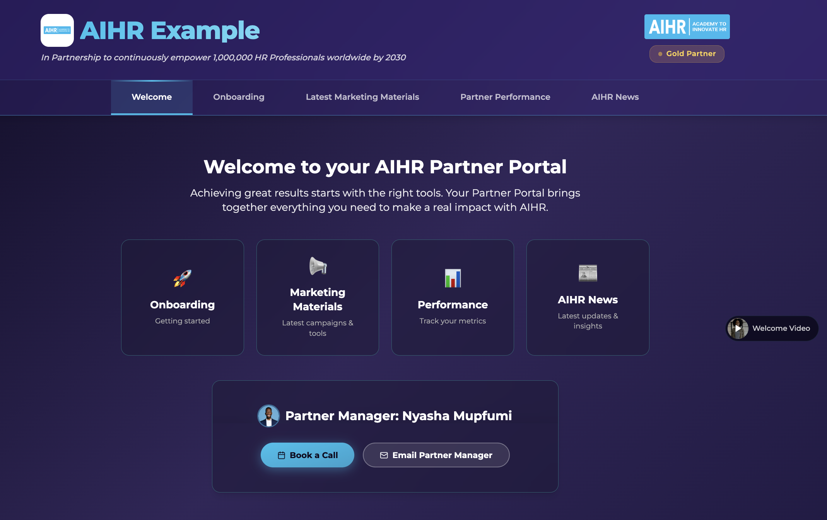This screenshot has height=520, width=827.
Task: Click the AIHR Academy logo top right
Action: [687, 27]
